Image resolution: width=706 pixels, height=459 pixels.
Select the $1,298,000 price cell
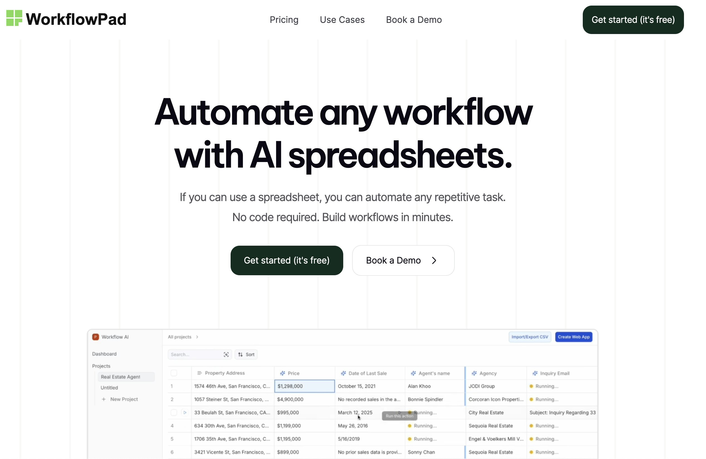click(304, 386)
